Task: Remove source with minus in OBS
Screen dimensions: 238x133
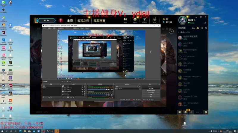Action: 65,97
